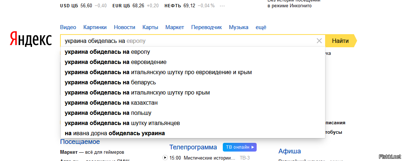Click the play icon next to 15:00 program

(x=165, y=158)
